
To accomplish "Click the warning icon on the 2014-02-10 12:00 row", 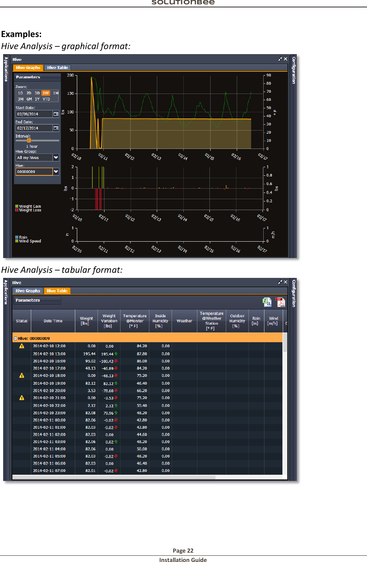I will click(x=21, y=346).
